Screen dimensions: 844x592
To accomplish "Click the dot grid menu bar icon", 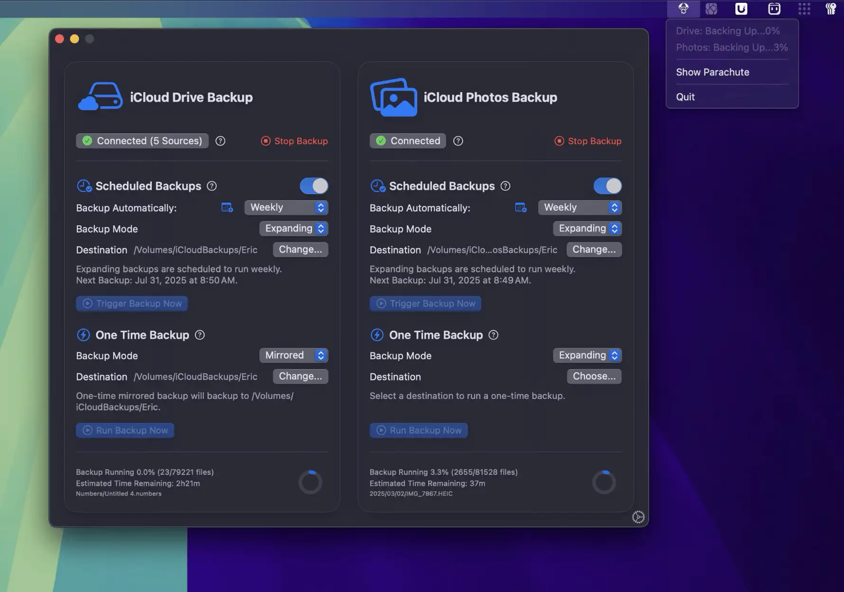I will 804,9.
